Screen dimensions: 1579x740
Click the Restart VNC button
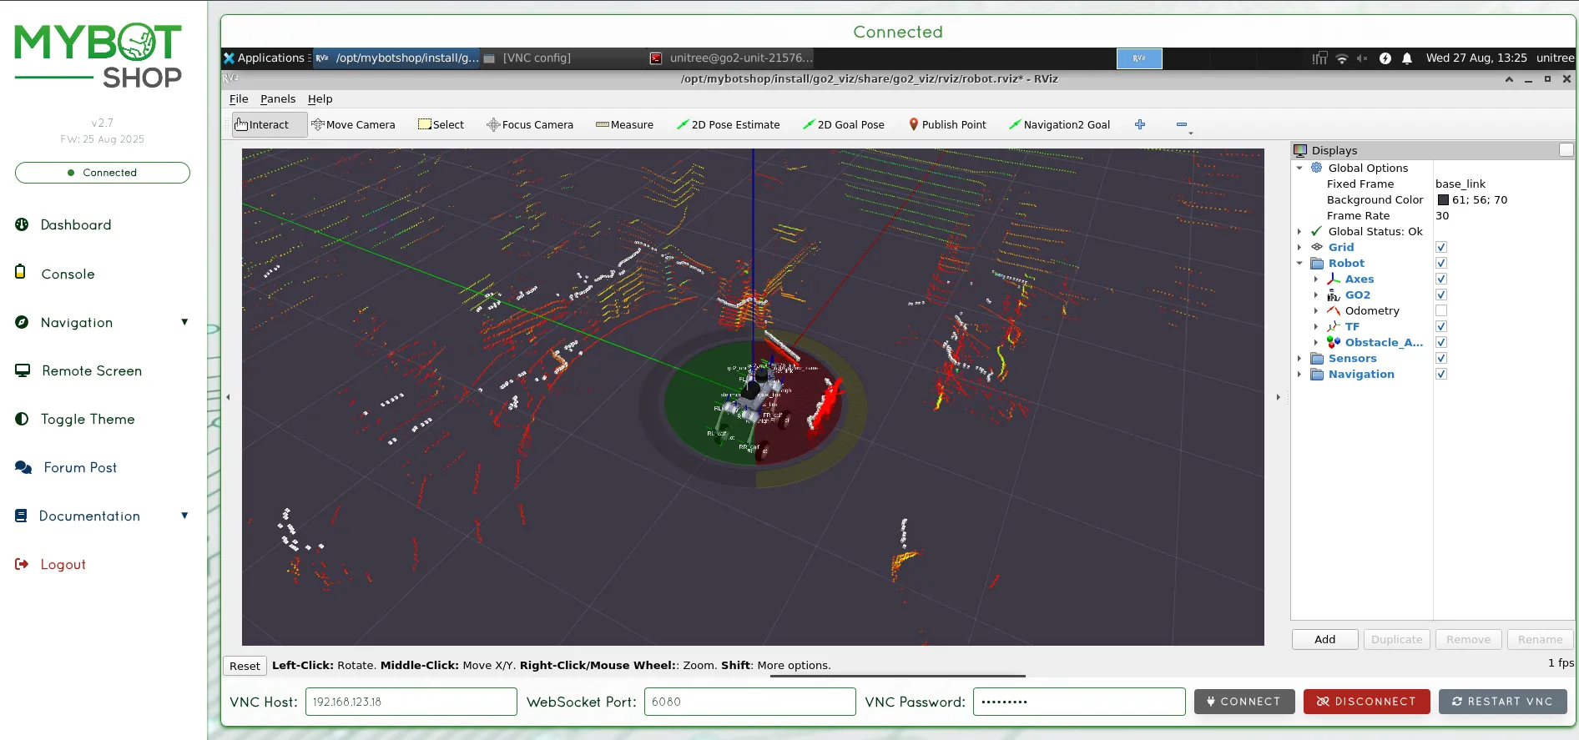pos(1502,702)
